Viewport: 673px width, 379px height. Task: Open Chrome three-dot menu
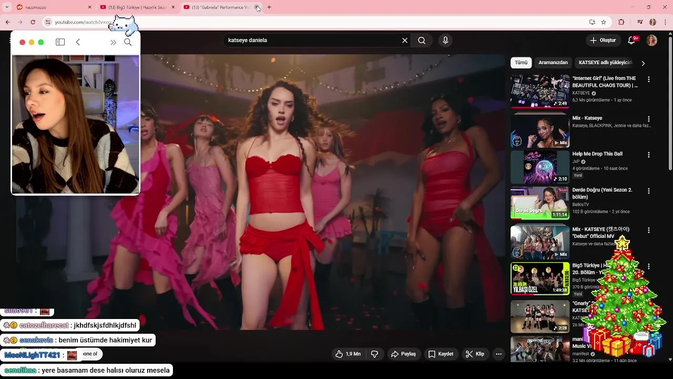point(666,22)
